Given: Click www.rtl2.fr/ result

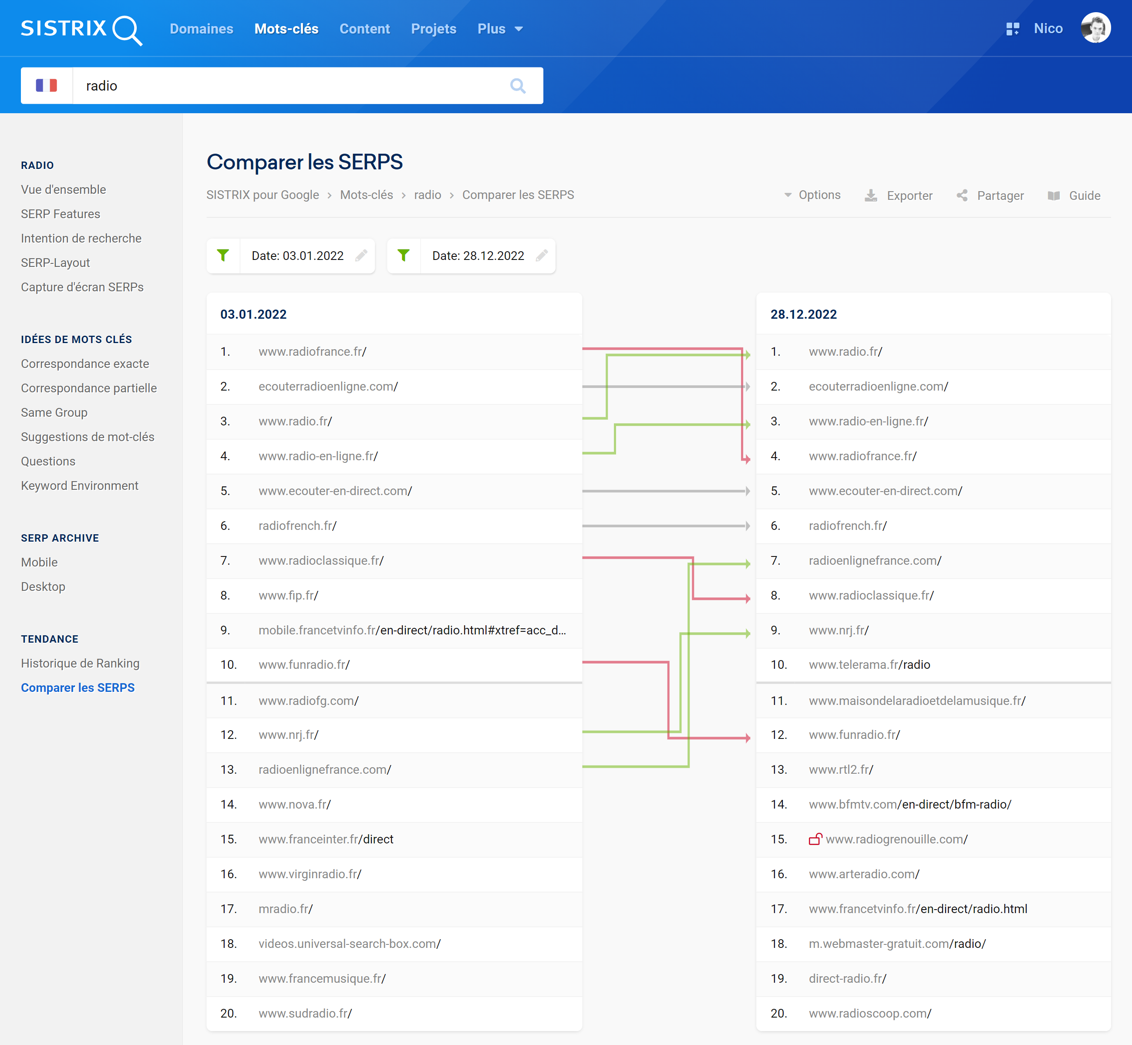Looking at the screenshot, I should (841, 770).
